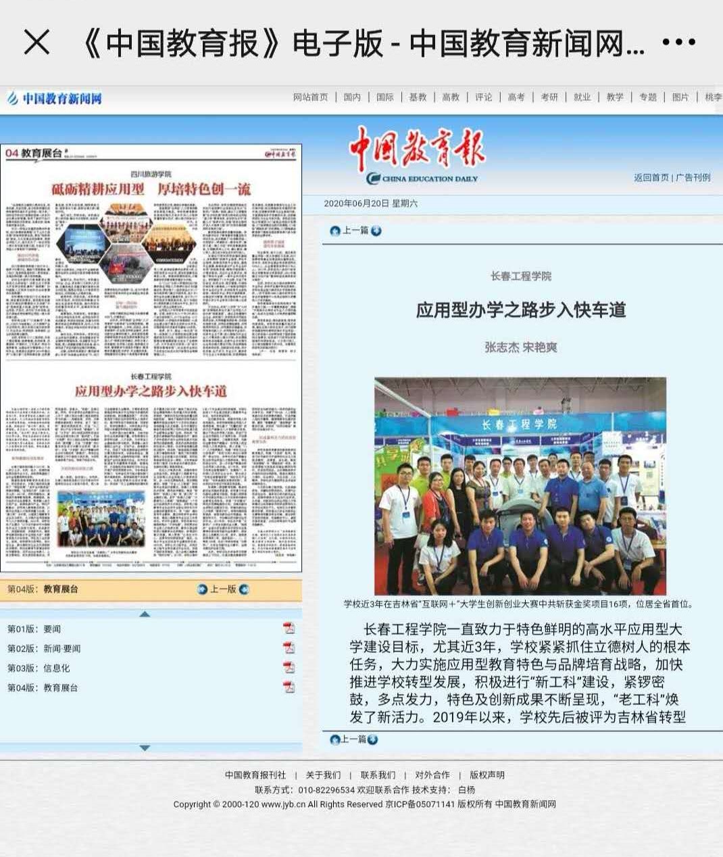Click 中国教育报刊社 in the footer
This screenshot has height=857, width=723.
255,775
